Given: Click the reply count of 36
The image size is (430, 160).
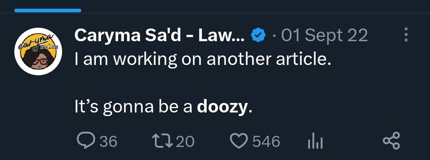Looking at the screenshot, I should [x=108, y=141].
